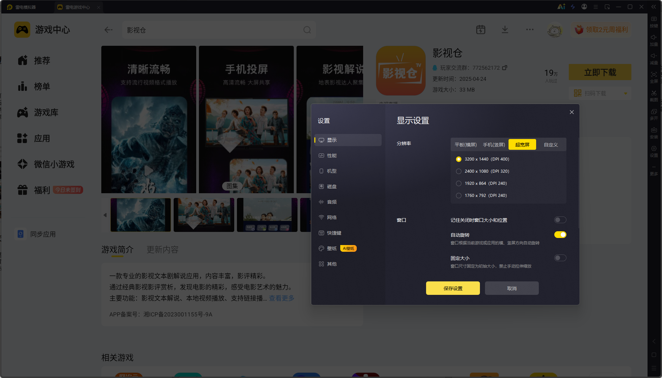Open 推荐 in the game center sidebar

coord(34,61)
